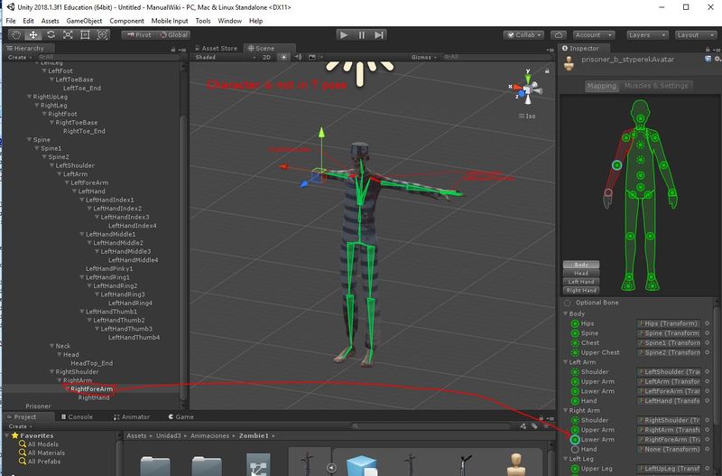
Task: Click Unidad3 in the project breadcrumb
Action: click(169, 435)
